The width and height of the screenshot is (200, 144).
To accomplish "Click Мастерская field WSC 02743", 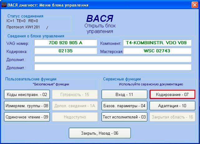I will click(157, 51).
